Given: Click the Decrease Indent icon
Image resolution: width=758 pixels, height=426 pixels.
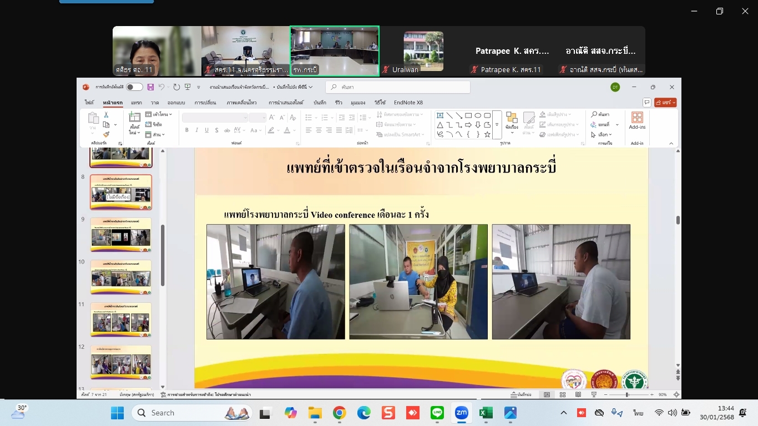Looking at the screenshot, I should pos(342,117).
